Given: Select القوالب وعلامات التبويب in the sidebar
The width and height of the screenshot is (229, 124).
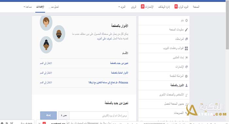Looking at the screenshot, I should coord(164,48).
